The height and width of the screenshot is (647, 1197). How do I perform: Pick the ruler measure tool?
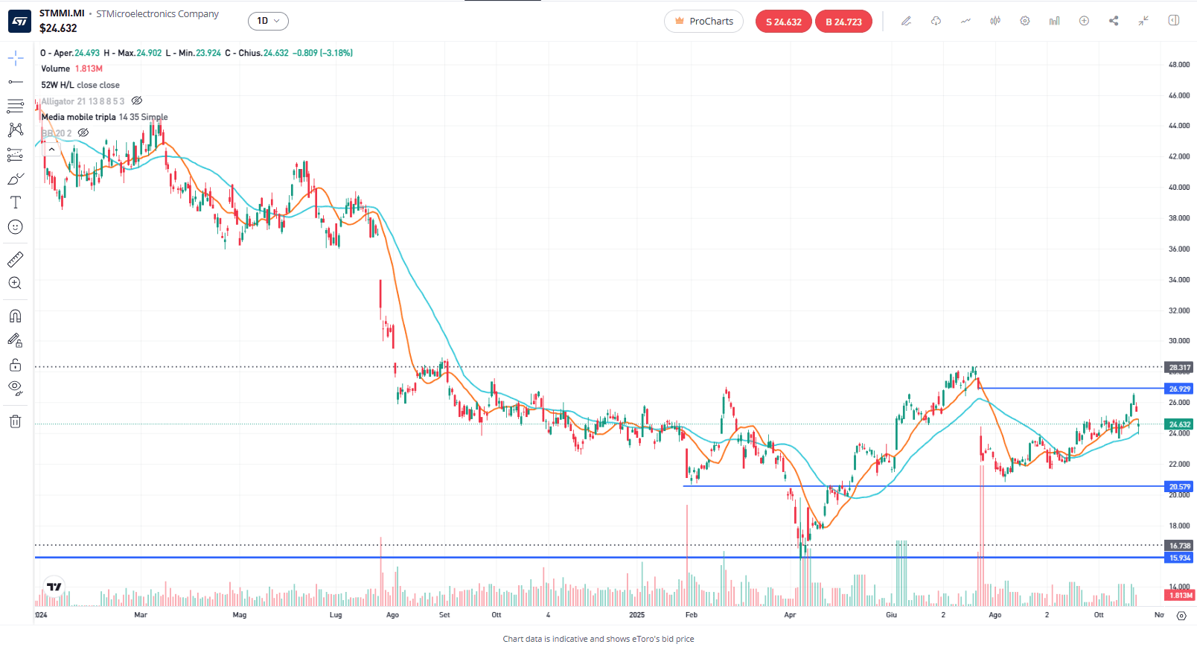15,259
